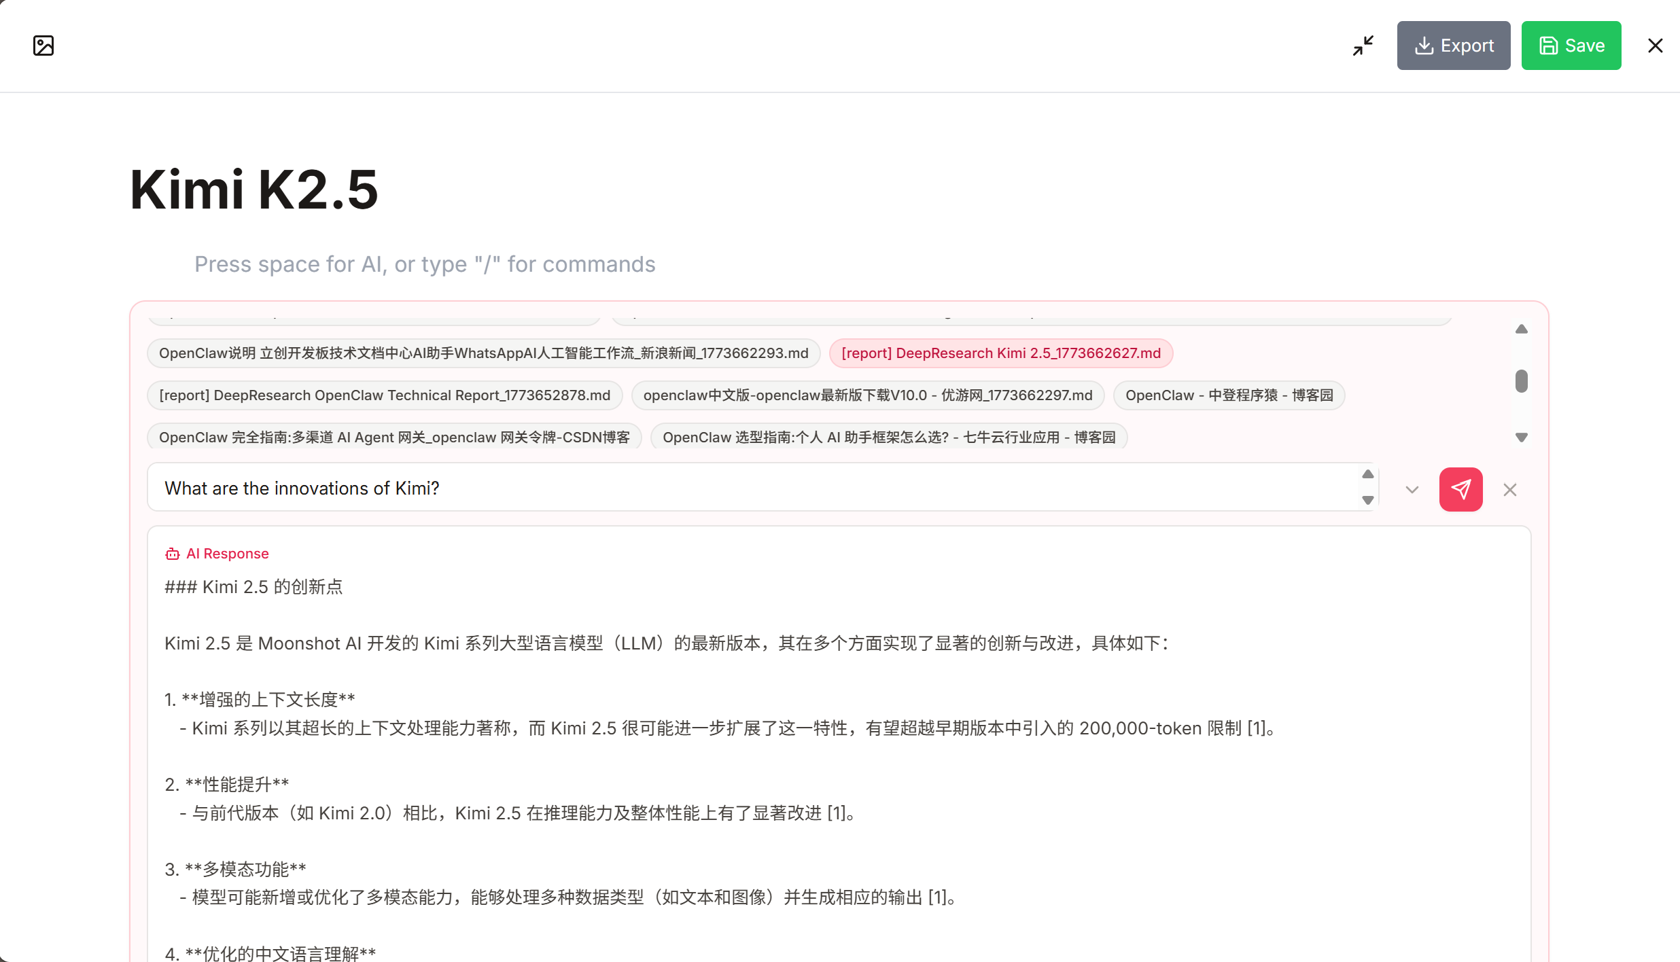Click the AI Response label
Image resolution: width=1680 pixels, height=962 pixels.
(228, 554)
